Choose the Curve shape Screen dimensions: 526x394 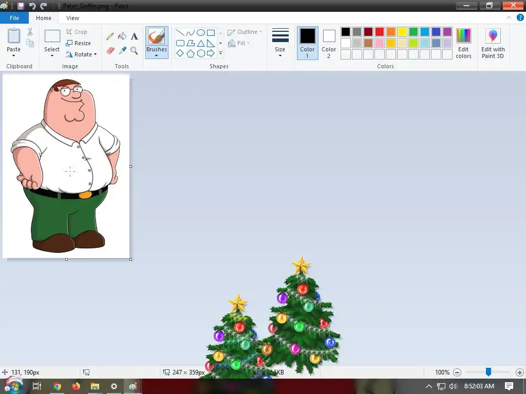click(x=190, y=33)
